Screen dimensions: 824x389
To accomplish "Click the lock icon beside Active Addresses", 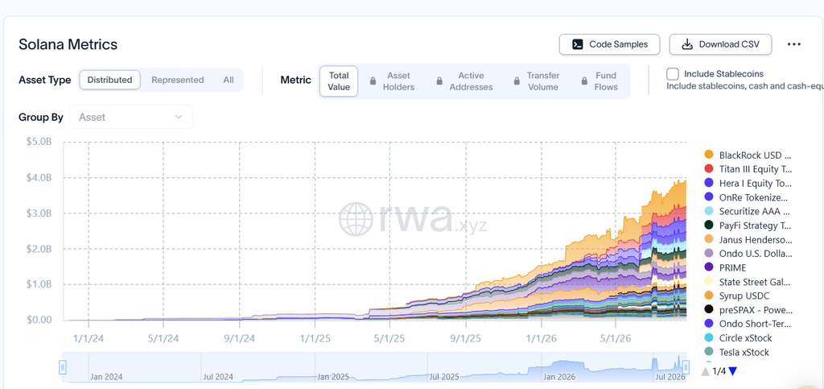I will click(439, 81).
